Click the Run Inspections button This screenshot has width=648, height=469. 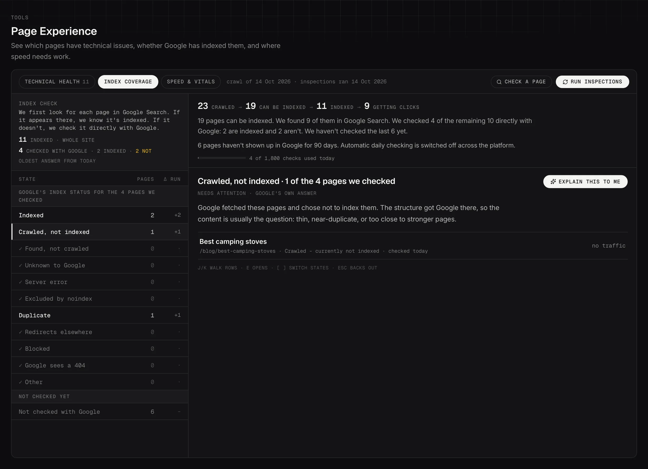pyautogui.click(x=592, y=82)
